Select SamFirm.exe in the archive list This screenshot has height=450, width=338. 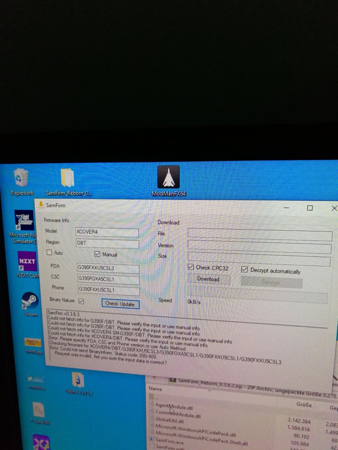(x=170, y=441)
